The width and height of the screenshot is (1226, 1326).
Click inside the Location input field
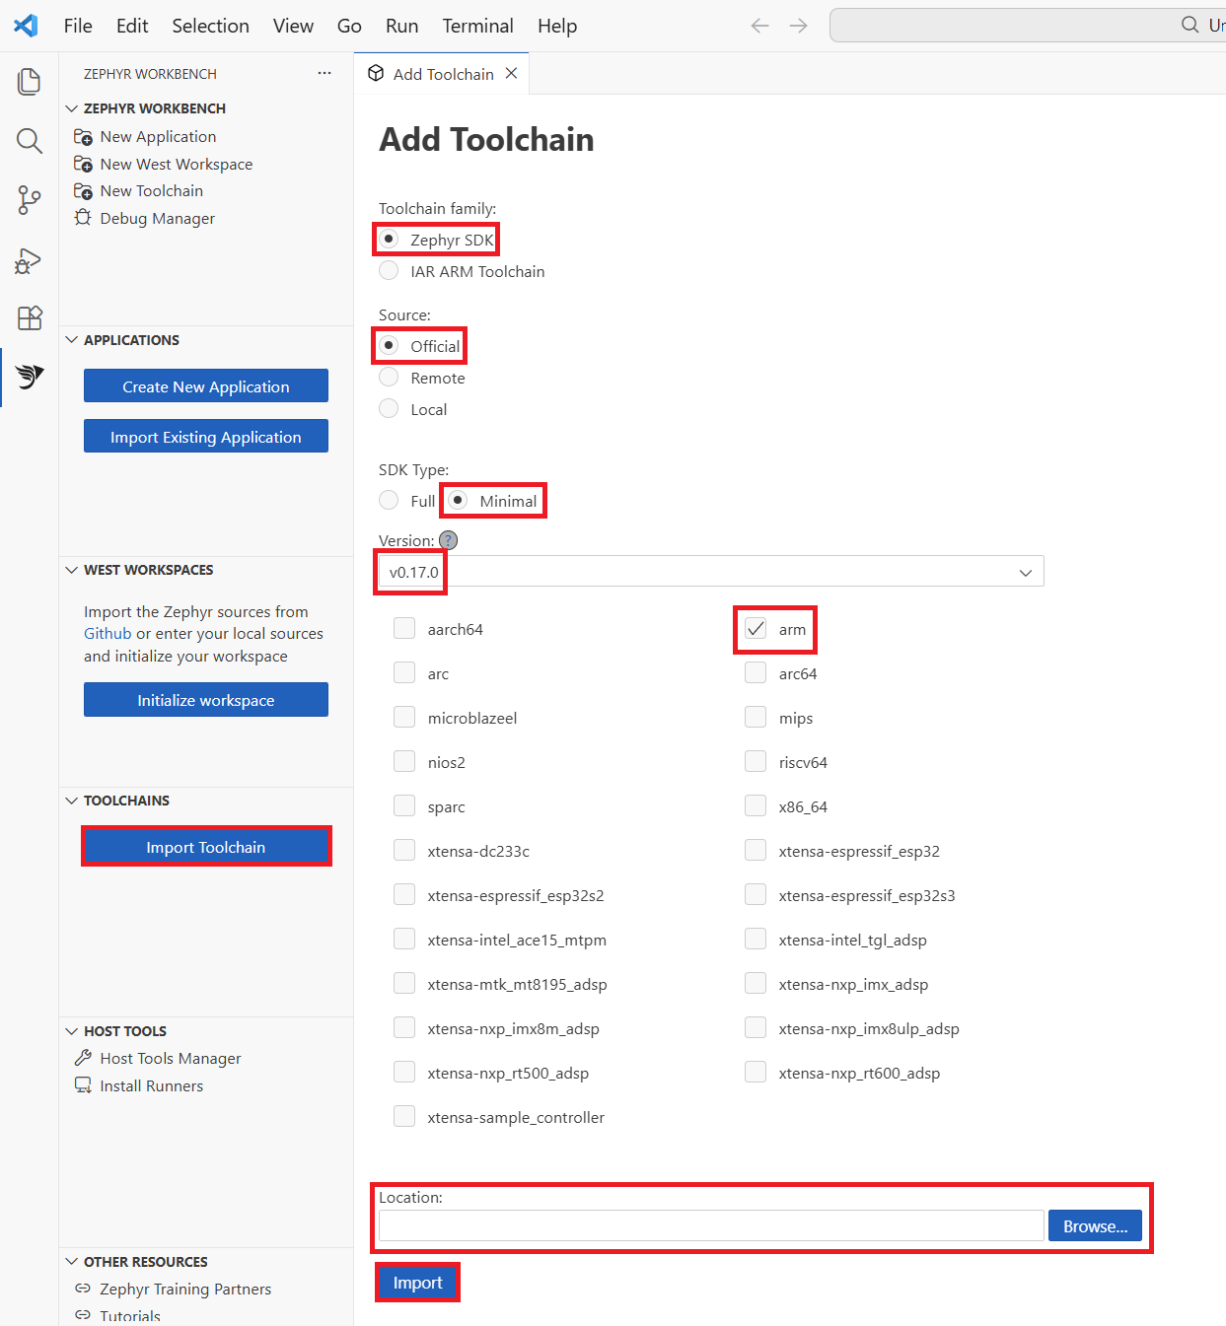[x=709, y=1224]
